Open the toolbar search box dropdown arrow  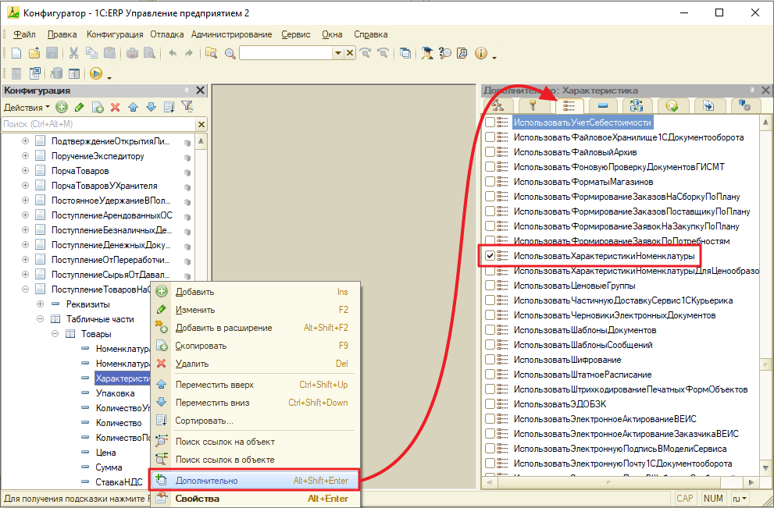pos(337,53)
